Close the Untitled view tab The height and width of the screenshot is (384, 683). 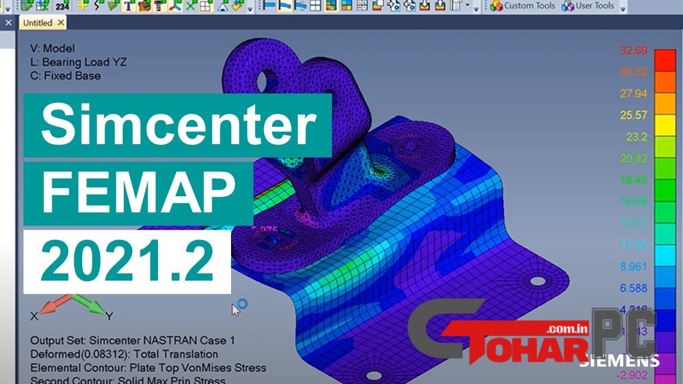coord(60,23)
